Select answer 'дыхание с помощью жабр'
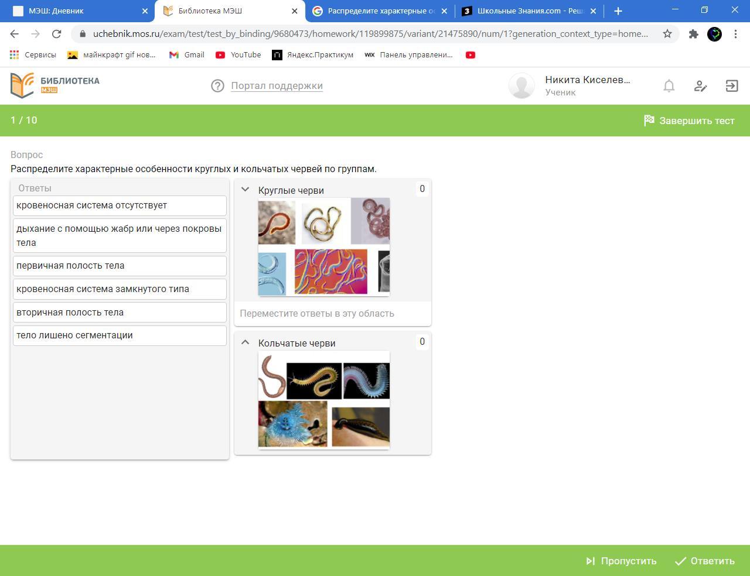This screenshot has width=750, height=576. 120,235
